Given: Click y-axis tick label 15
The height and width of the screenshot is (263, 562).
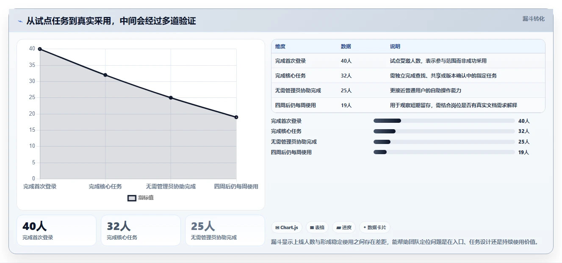Looking at the screenshot, I should coord(32,130).
